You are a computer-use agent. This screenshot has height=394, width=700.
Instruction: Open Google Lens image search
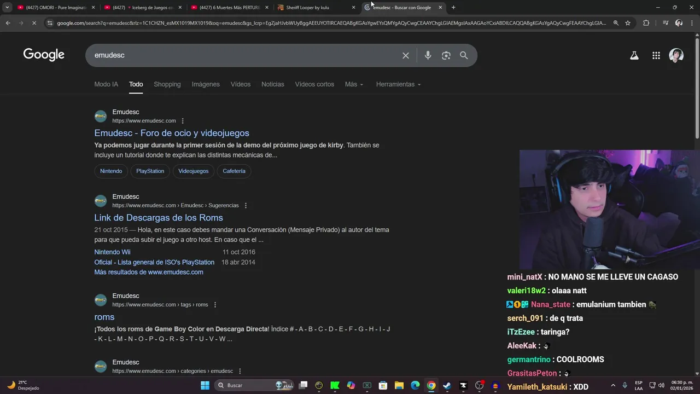(x=446, y=55)
